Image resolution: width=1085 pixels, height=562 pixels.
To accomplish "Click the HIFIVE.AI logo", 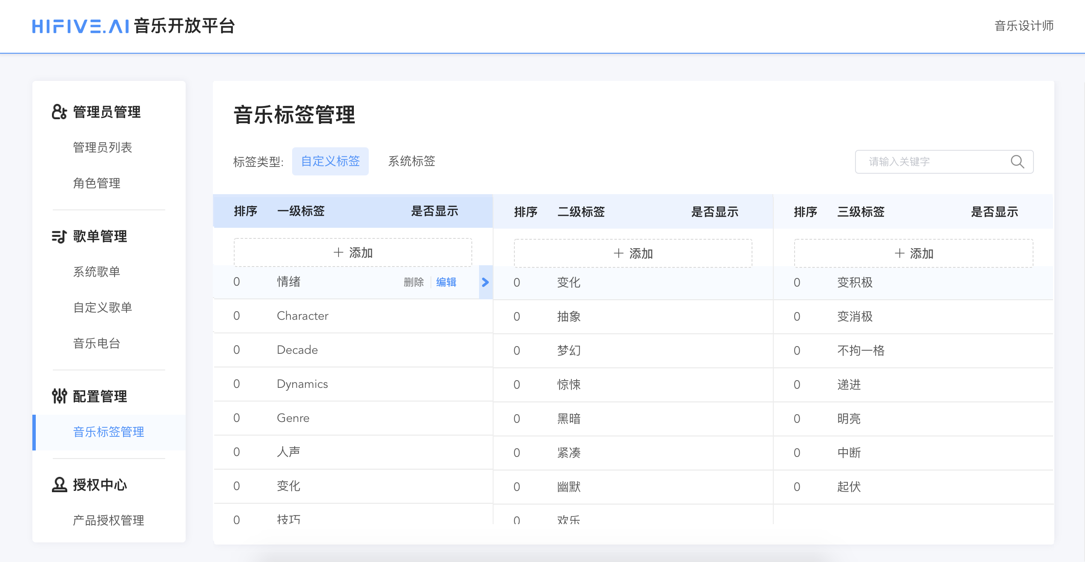I will 81,26.
